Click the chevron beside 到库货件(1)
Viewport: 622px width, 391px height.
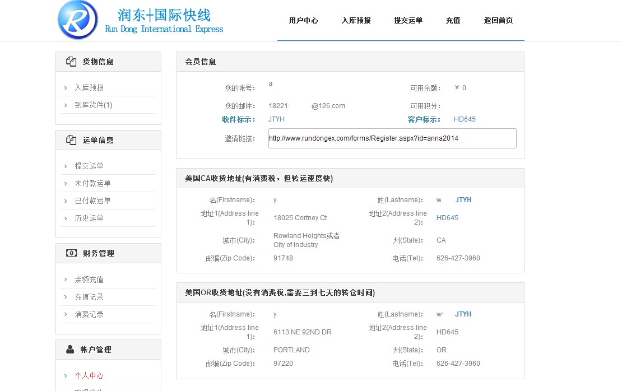click(66, 105)
